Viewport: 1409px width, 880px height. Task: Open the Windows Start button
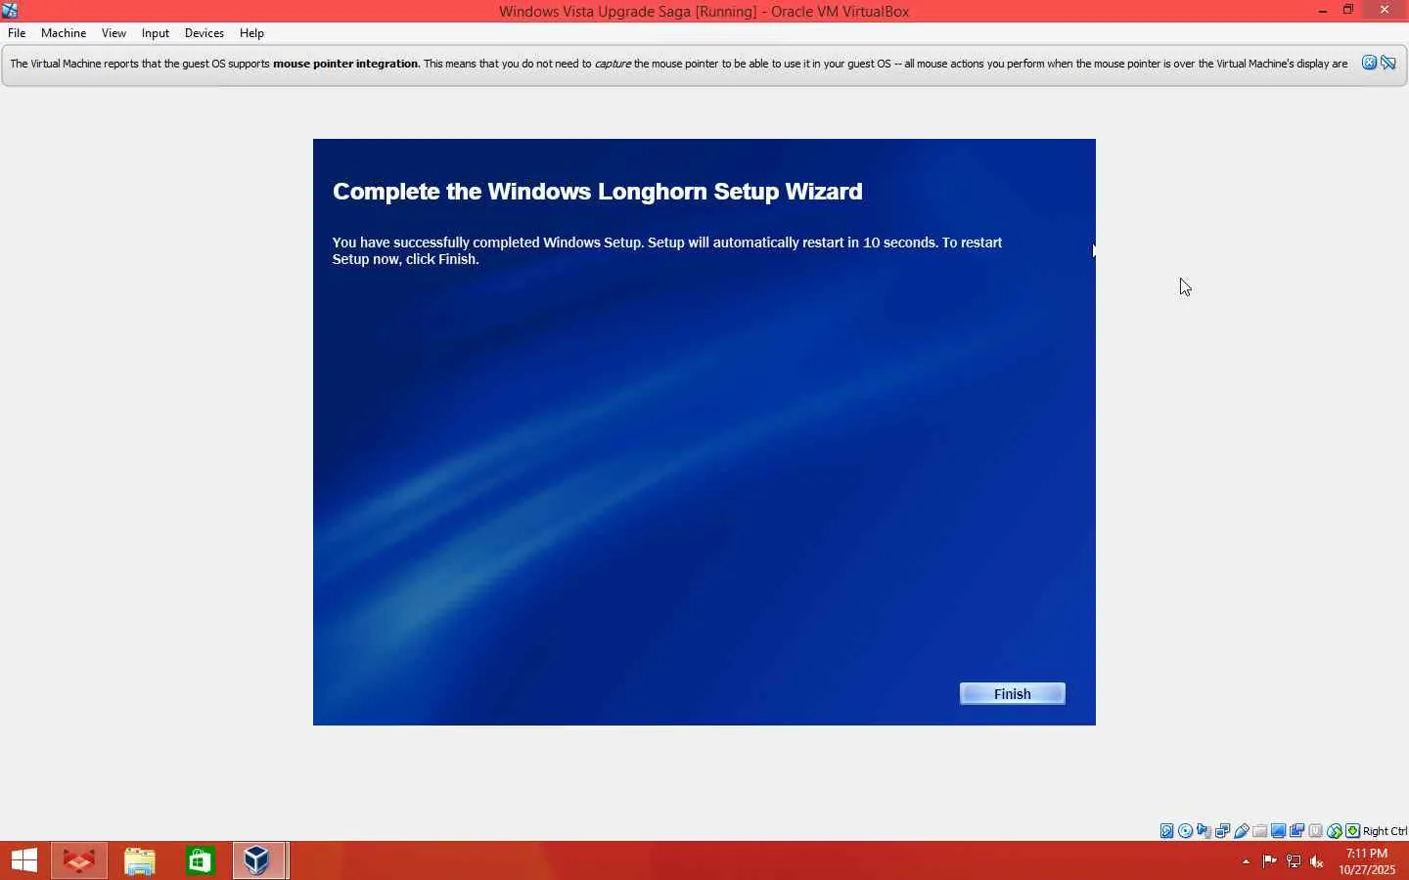coord(24,860)
